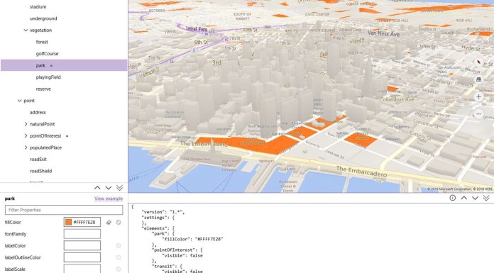Toggle the disable icon beside fillColor
494x273 pixels.
[x=119, y=223]
